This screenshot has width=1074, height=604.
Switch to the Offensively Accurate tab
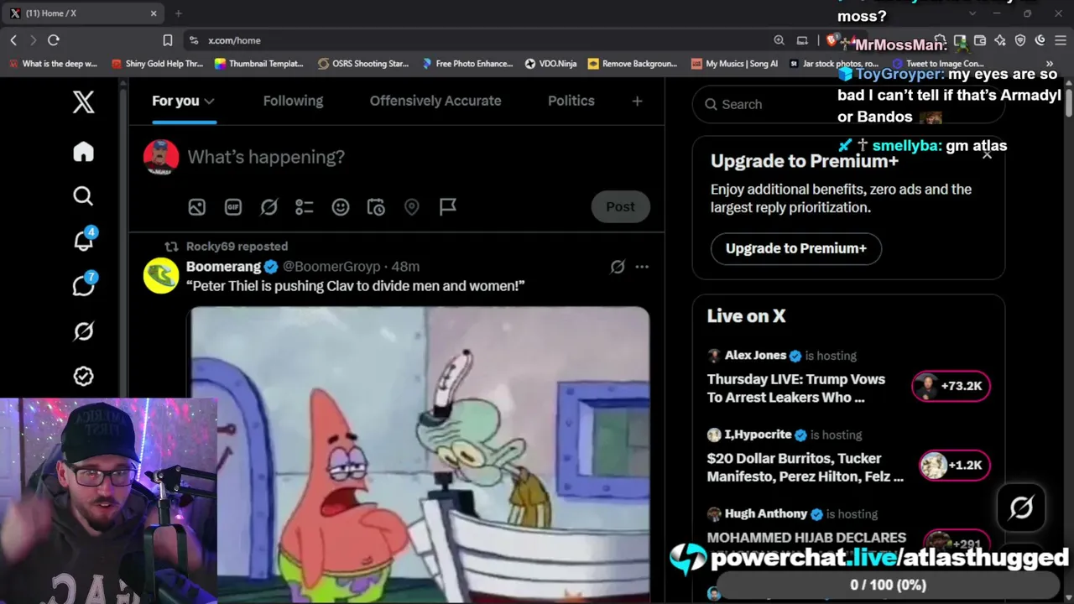tap(435, 101)
